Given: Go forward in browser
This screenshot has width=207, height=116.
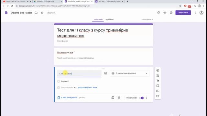Looking at the screenshot, I should click(x=7, y=6).
